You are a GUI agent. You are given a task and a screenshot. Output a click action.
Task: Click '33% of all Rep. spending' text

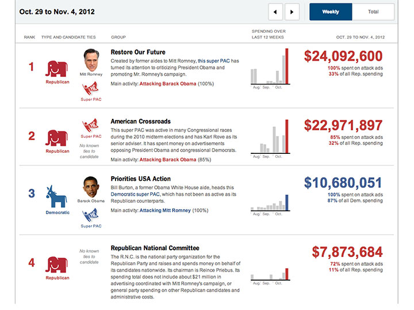point(355,74)
